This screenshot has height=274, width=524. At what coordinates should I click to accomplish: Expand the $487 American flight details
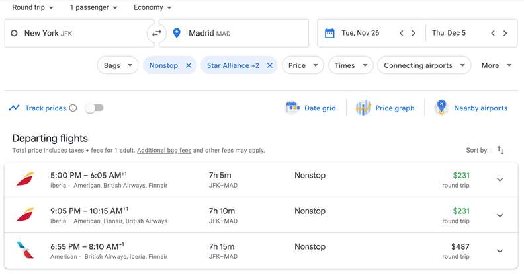click(x=500, y=251)
